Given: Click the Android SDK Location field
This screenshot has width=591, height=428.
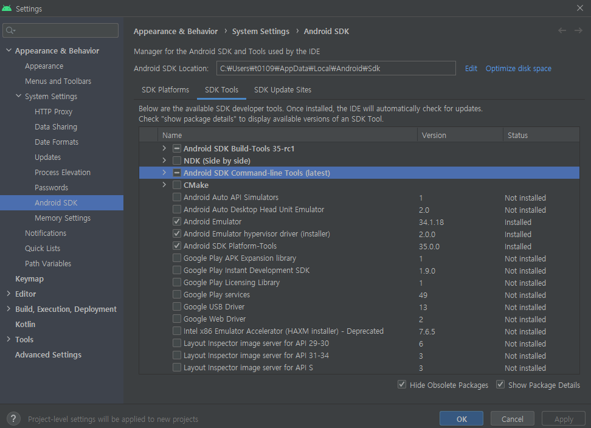Looking at the screenshot, I should (x=336, y=68).
